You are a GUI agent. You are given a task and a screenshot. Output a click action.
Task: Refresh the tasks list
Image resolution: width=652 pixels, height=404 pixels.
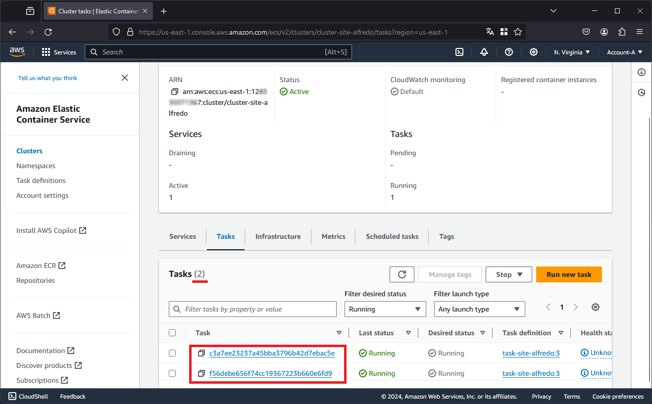click(402, 274)
